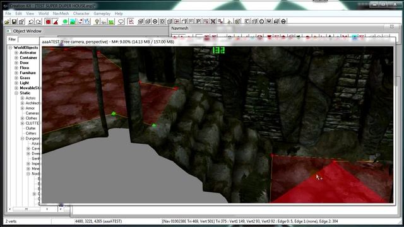Click into the Object Window Filter field
The width and height of the screenshot is (404, 227).
[28, 39]
